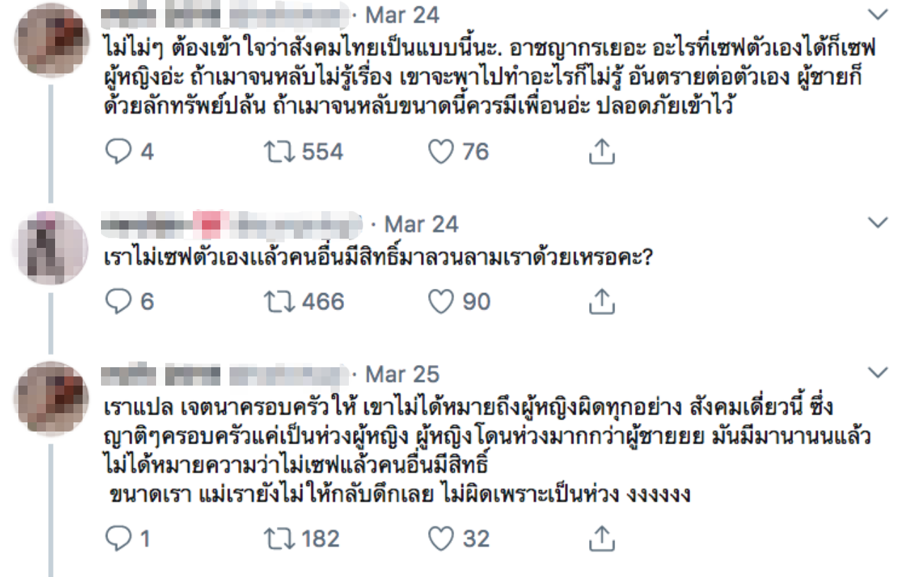Open the second tweet author's profile picture
Viewport: 904px width, 577px height.
pos(50,246)
